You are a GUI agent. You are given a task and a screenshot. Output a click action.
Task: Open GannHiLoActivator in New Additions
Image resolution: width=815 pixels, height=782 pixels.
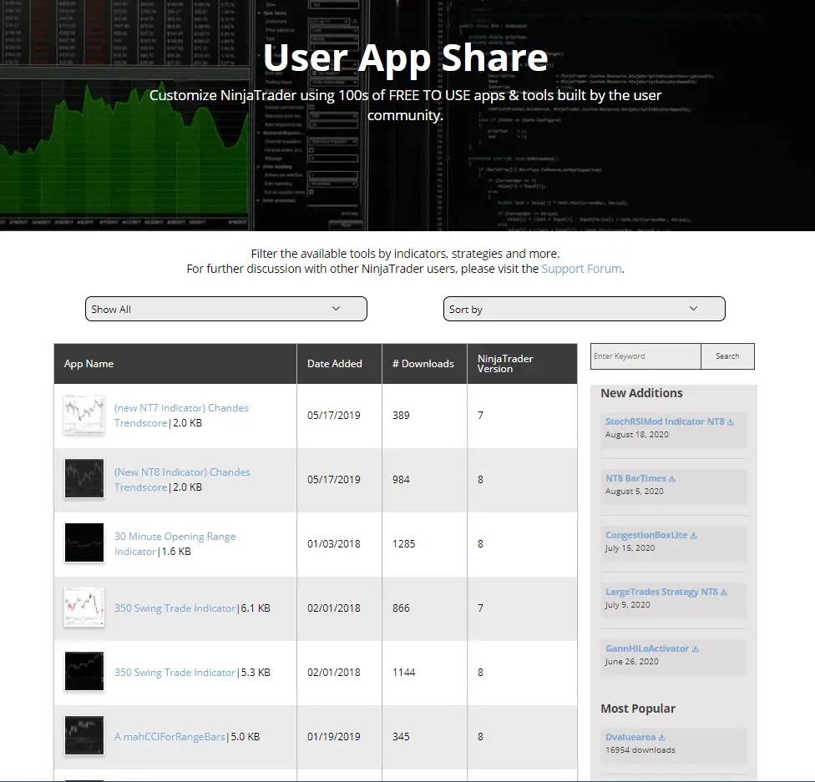tap(647, 648)
